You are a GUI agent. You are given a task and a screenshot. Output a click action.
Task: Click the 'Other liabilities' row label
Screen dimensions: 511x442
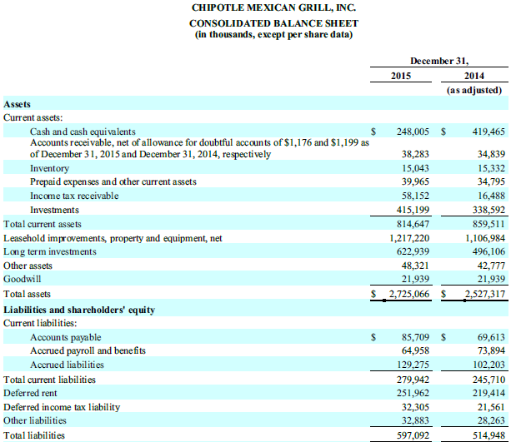pos(34,420)
